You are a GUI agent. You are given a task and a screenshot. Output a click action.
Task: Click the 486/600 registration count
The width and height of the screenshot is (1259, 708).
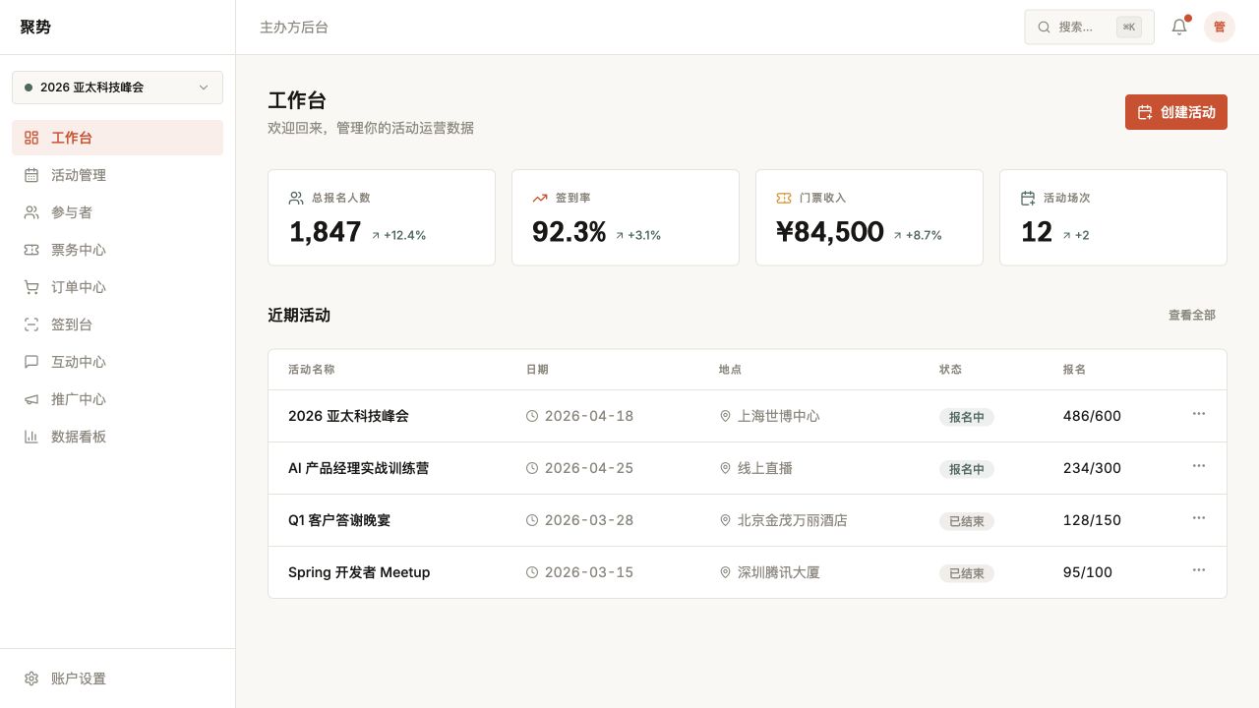1092,416
